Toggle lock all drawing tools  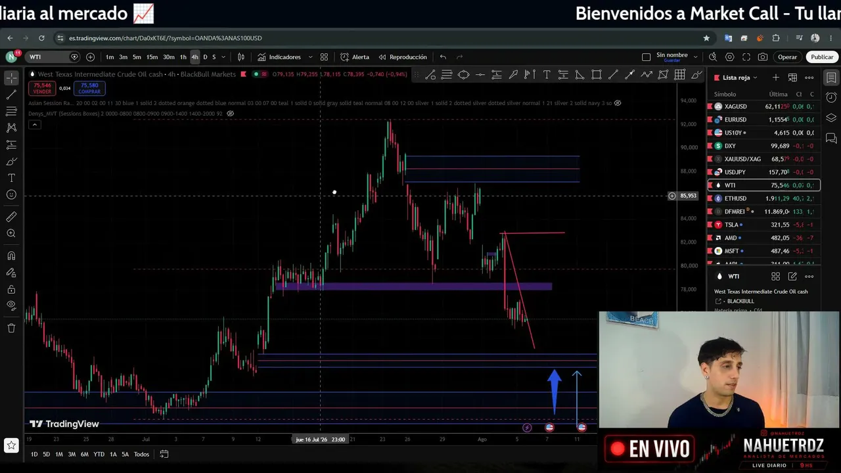coord(11,289)
